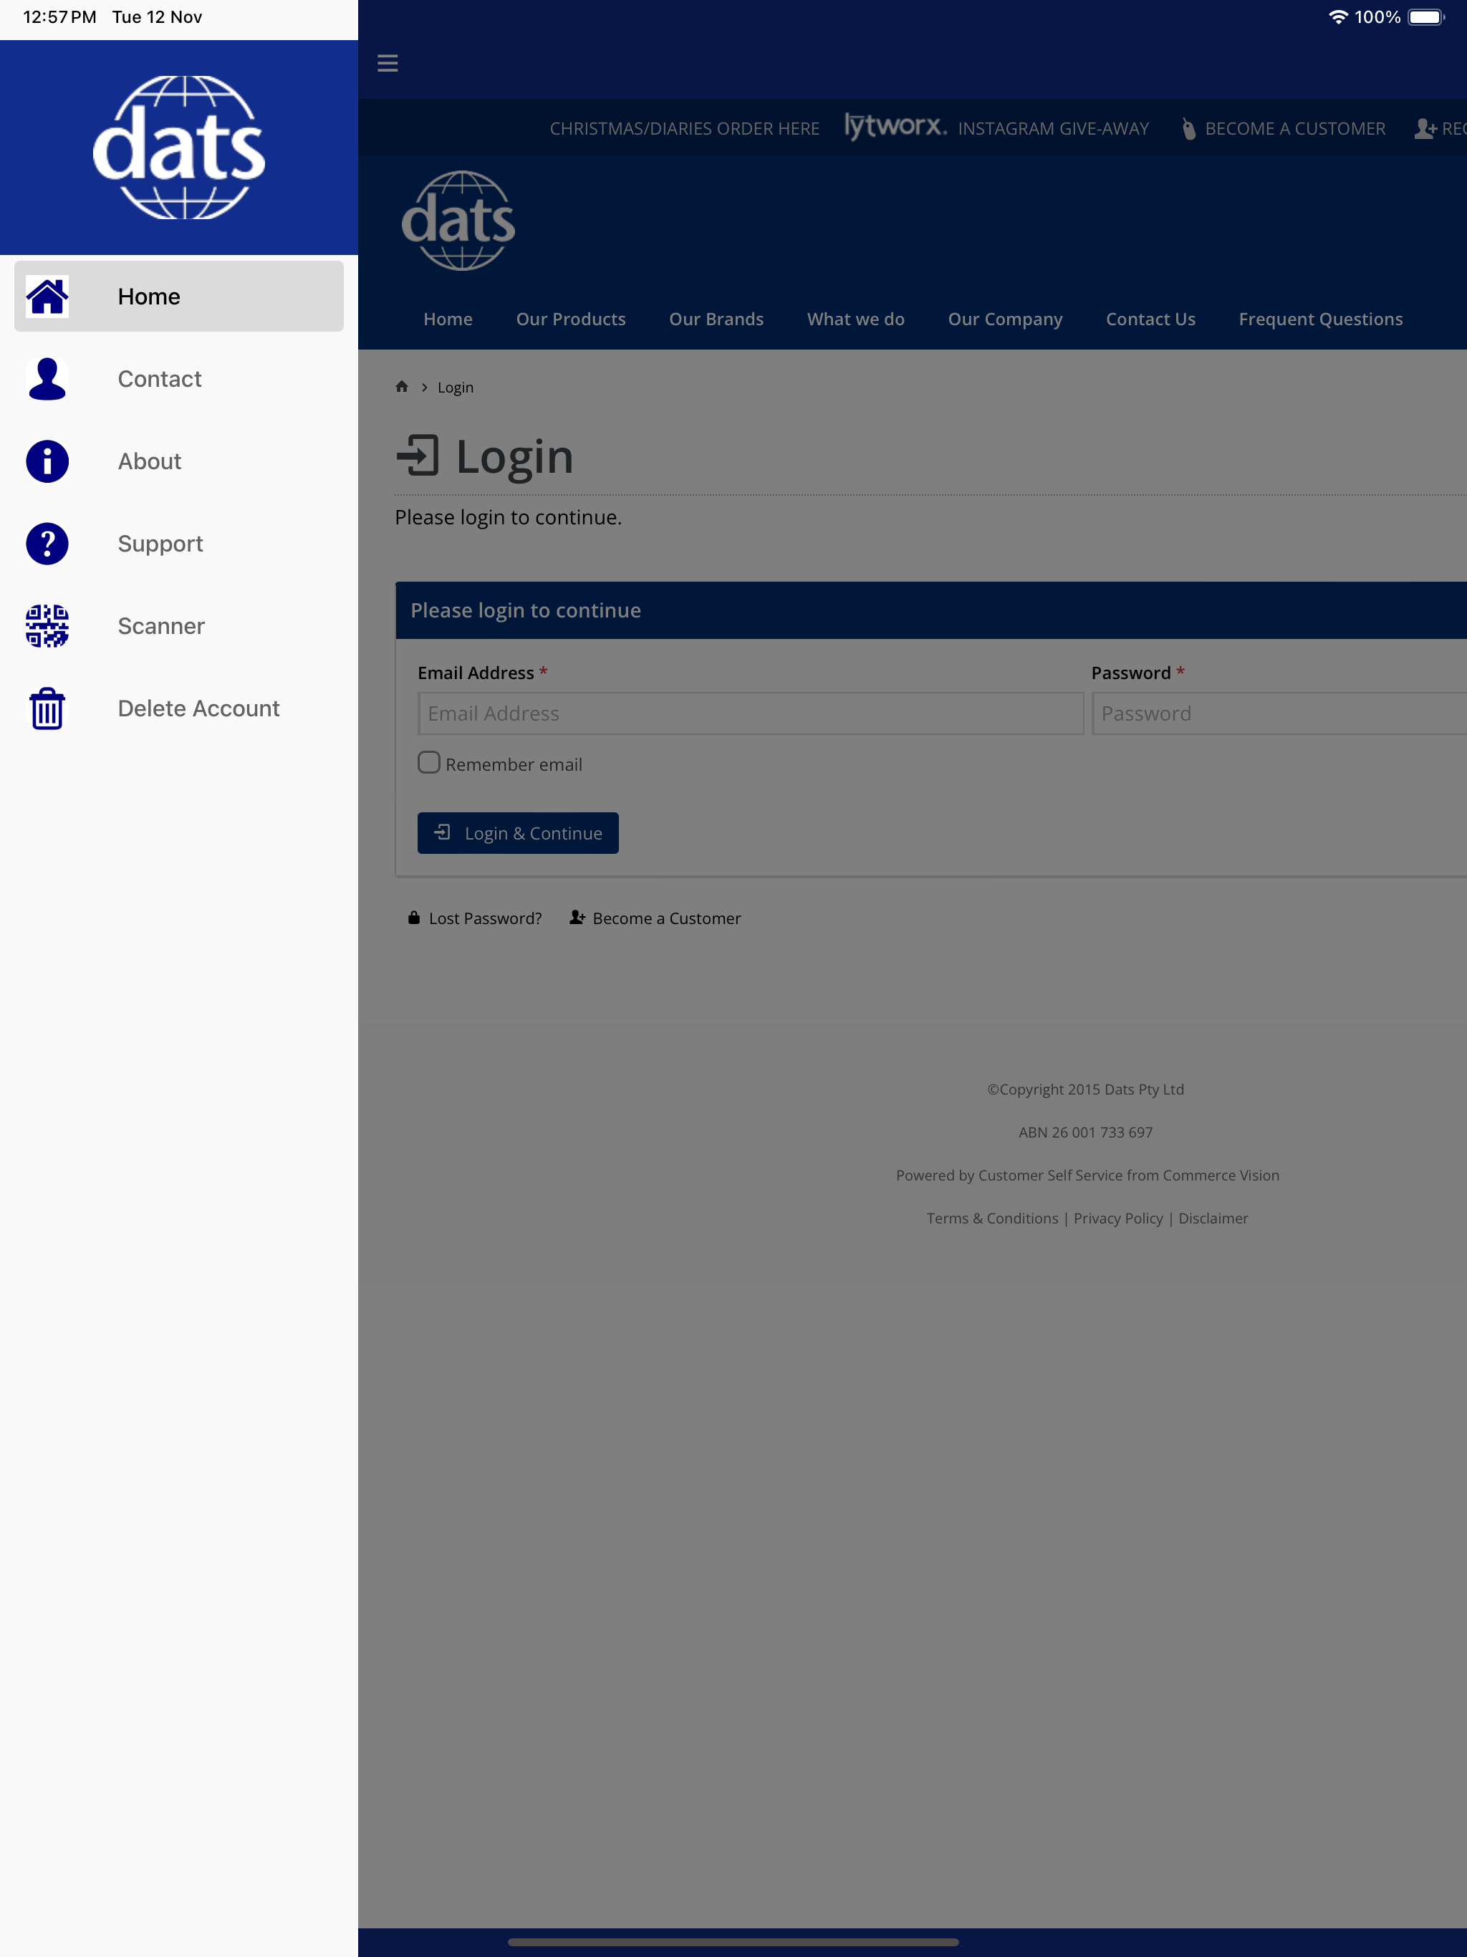The height and width of the screenshot is (1957, 1467).
Task: Select Home in the sidebar menu
Action: pos(179,297)
